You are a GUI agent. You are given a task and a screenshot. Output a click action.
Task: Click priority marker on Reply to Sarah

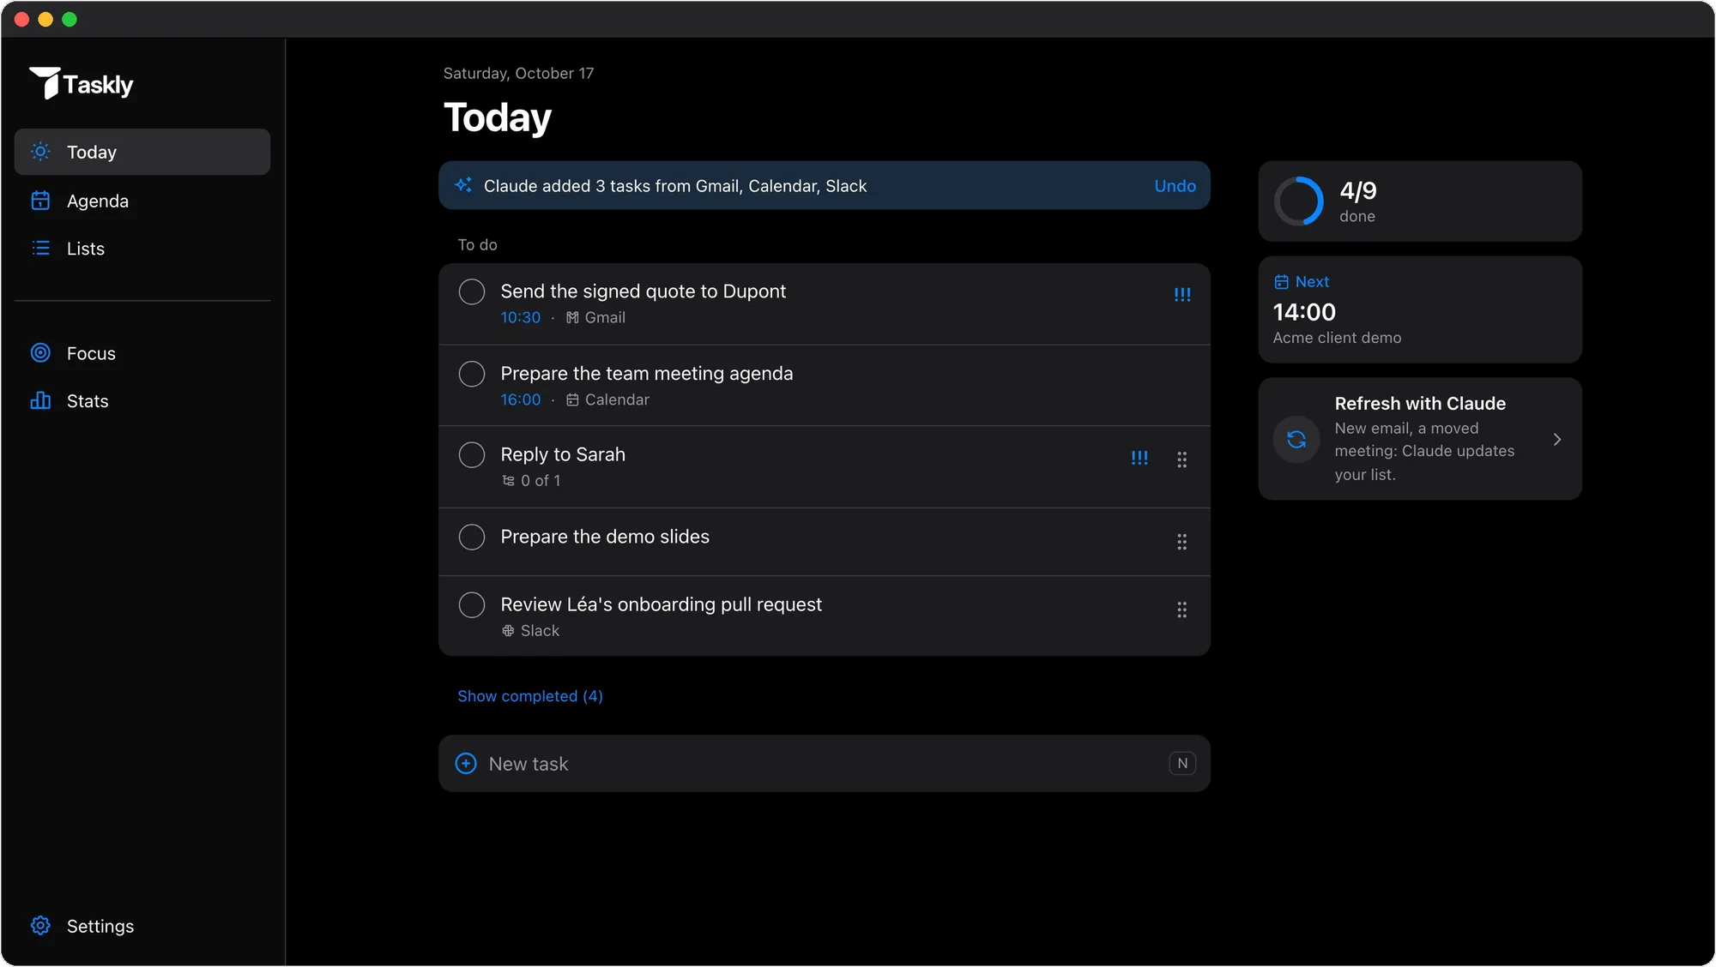(1139, 458)
